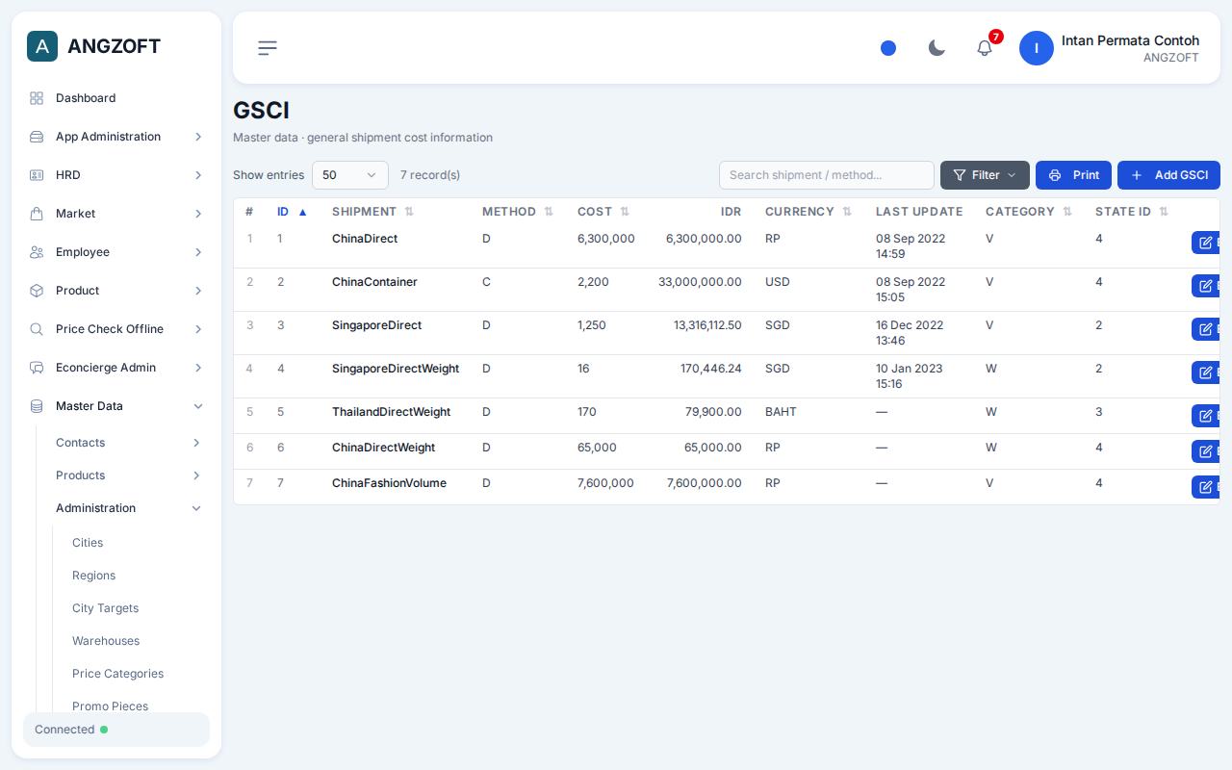Open user avatar for Intan Permata
Screen dimensions: 1232x770
pos(1037,48)
